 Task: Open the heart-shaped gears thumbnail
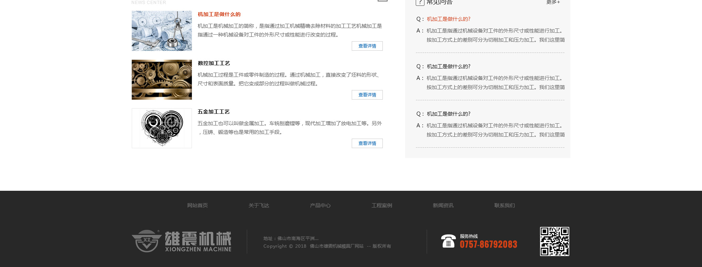pos(162,128)
